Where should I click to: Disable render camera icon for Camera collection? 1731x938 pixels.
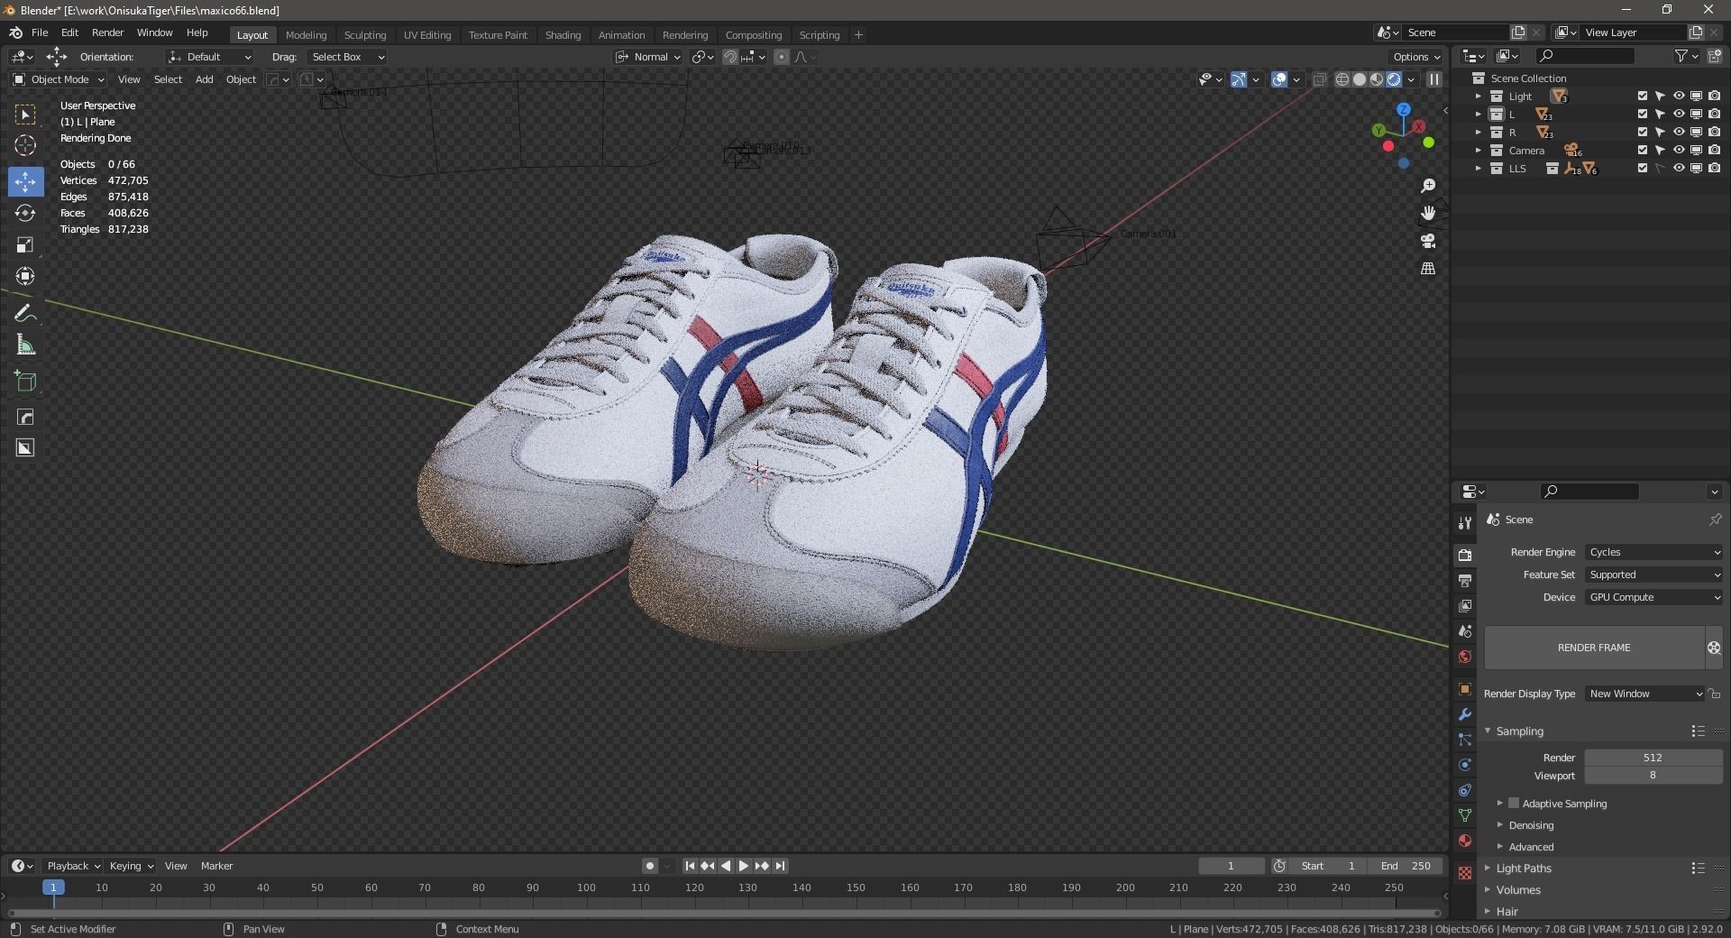1714,151
